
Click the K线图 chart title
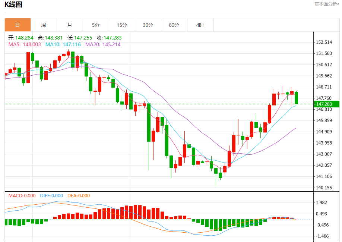[x=13, y=4]
